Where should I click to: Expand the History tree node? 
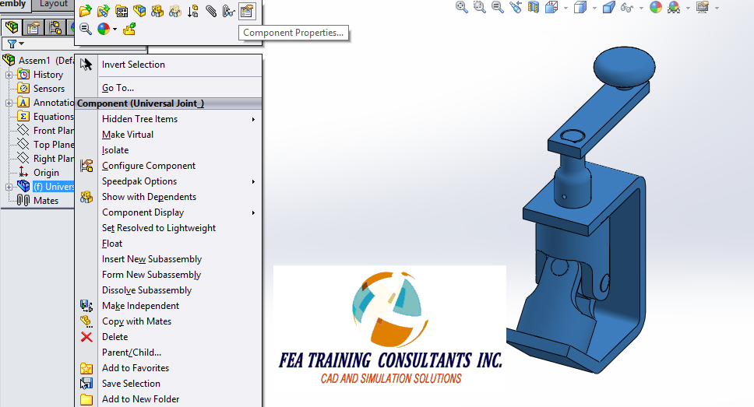(9, 75)
